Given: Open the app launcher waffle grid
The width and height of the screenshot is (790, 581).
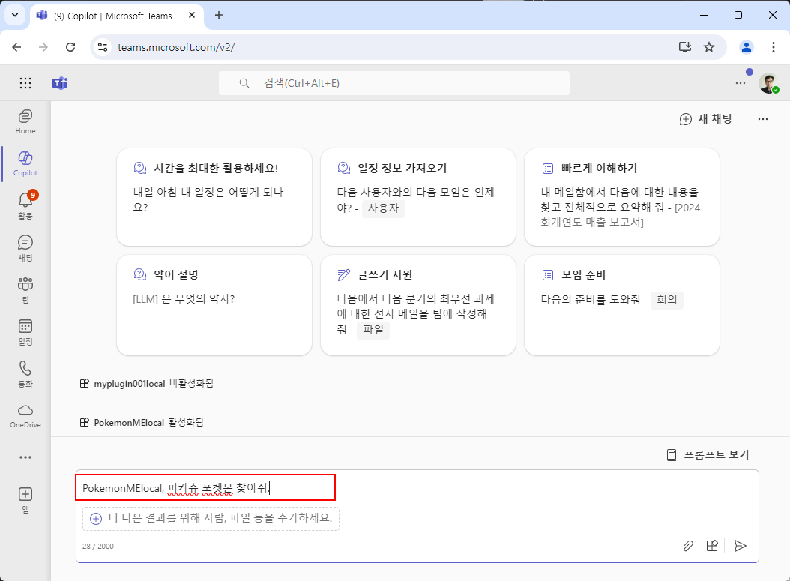Looking at the screenshot, I should pos(25,83).
